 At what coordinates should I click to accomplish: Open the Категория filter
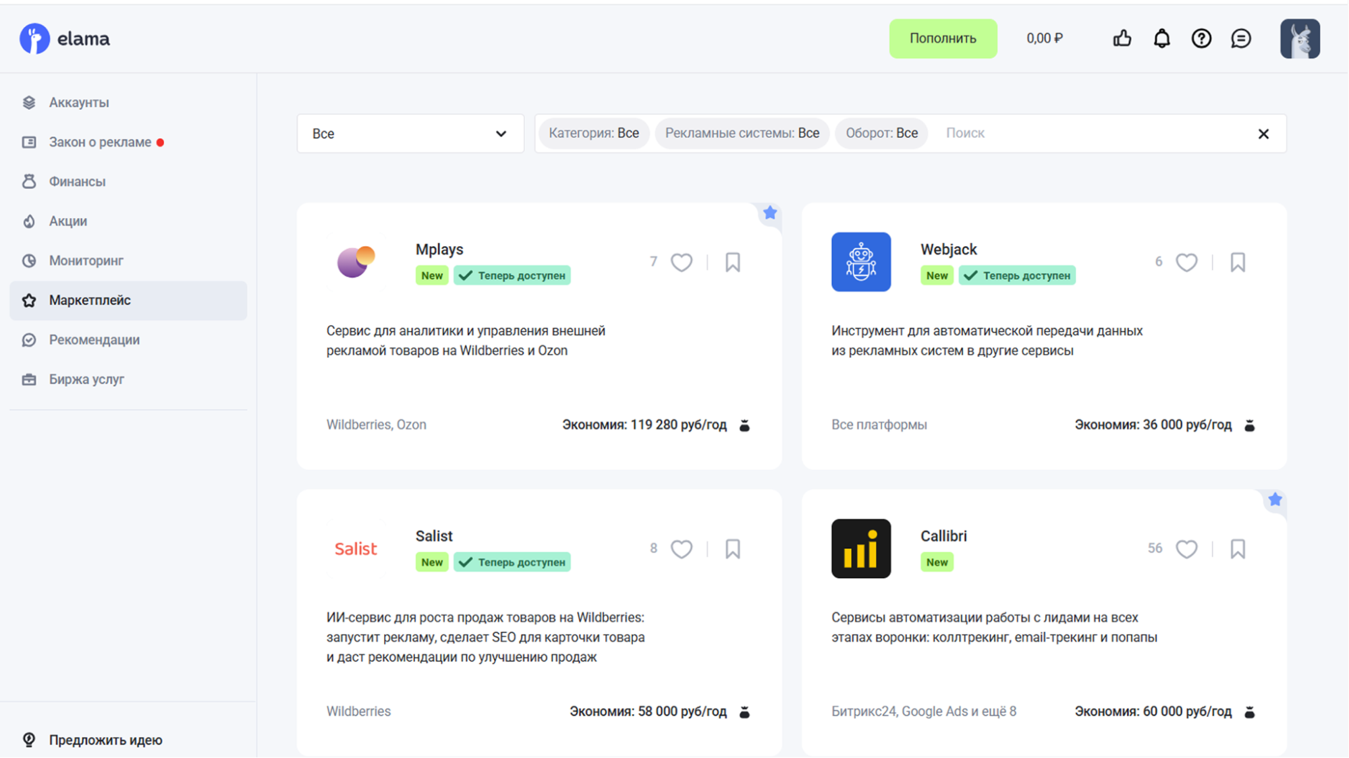tap(593, 133)
